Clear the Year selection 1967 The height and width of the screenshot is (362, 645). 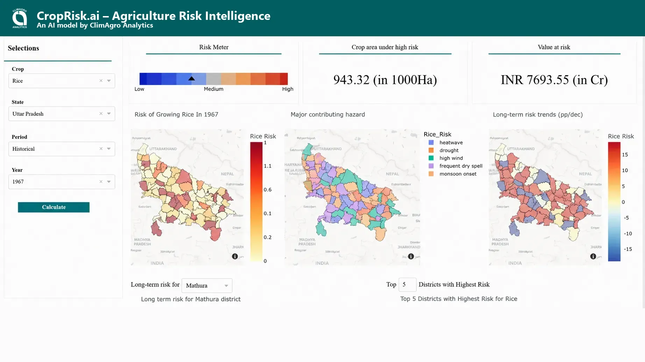(x=101, y=182)
